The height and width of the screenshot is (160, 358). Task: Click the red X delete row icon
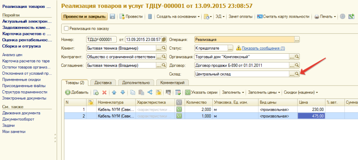pyautogui.click(x=104, y=92)
